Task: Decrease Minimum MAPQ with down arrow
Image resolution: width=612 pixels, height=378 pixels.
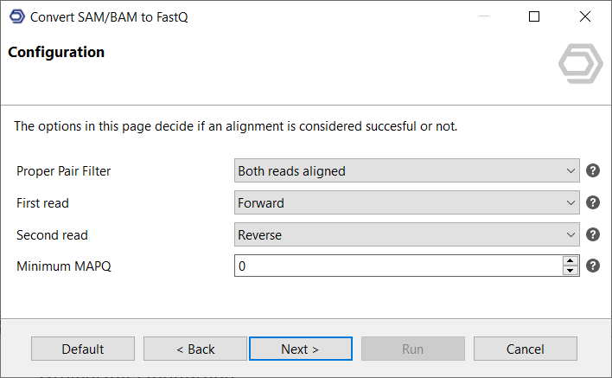Action: [x=570, y=271]
